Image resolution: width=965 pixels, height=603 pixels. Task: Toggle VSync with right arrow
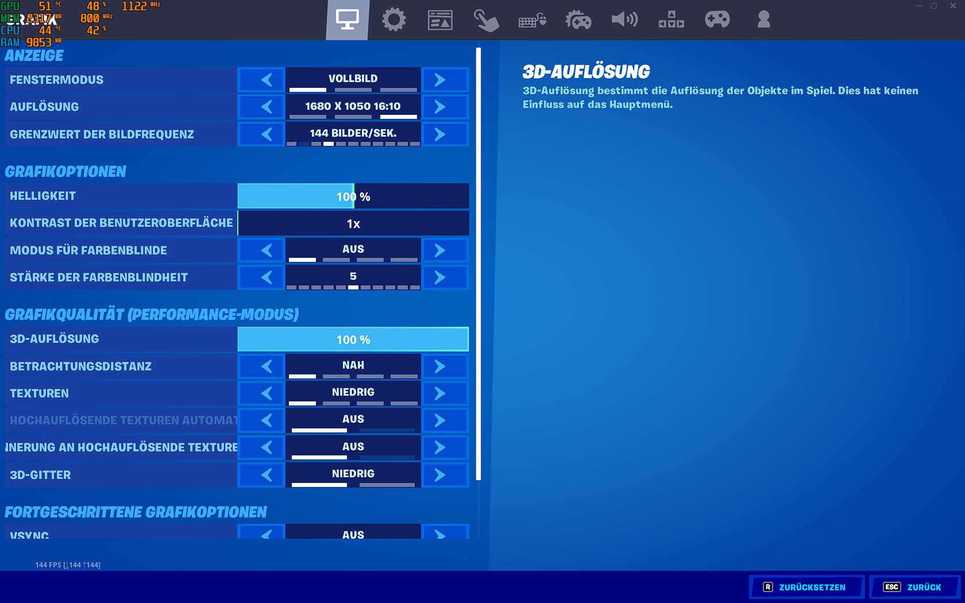point(445,532)
